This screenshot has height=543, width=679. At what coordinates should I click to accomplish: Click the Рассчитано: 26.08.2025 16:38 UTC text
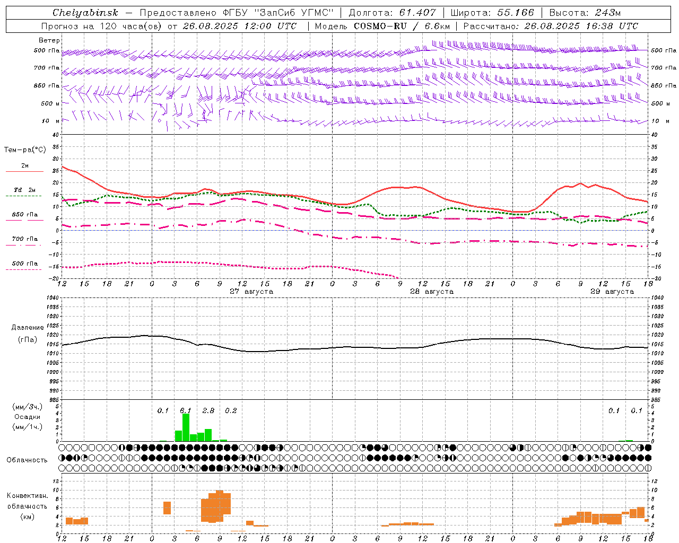tap(551, 26)
